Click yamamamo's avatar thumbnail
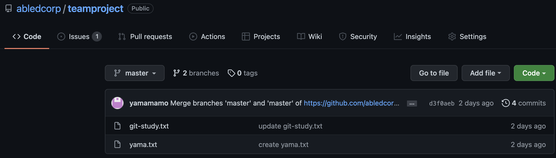Image resolution: width=556 pixels, height=158 pixels. [x=117, y=103]
